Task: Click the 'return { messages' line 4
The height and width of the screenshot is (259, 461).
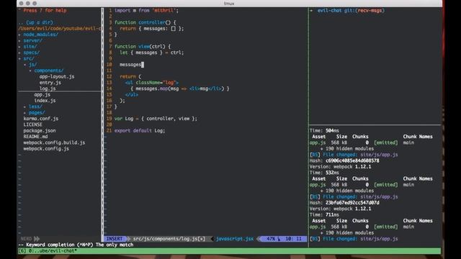Action: [152, 29]
